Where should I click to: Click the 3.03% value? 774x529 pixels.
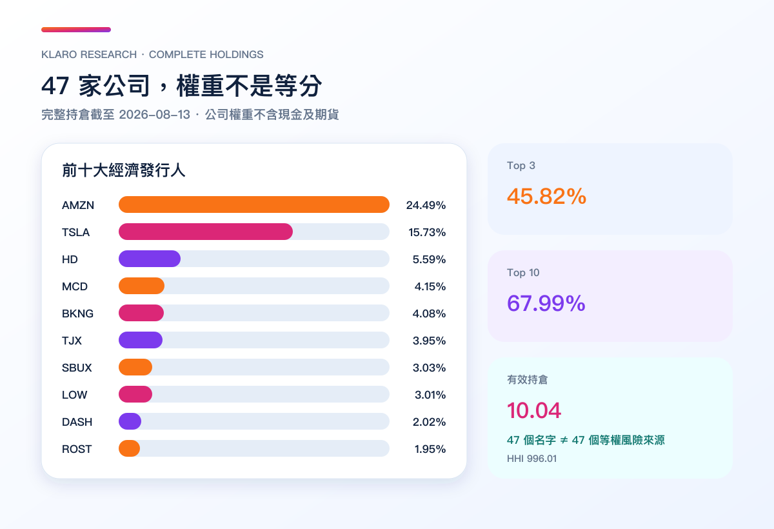coord(430,368)
